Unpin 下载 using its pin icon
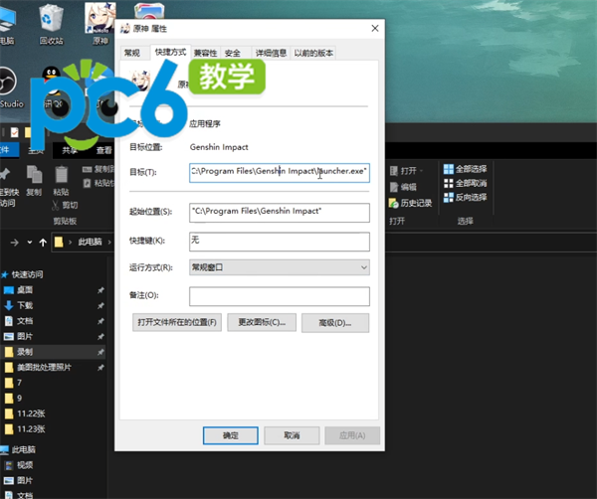This screenshot has width=597, height=499. 100,306
